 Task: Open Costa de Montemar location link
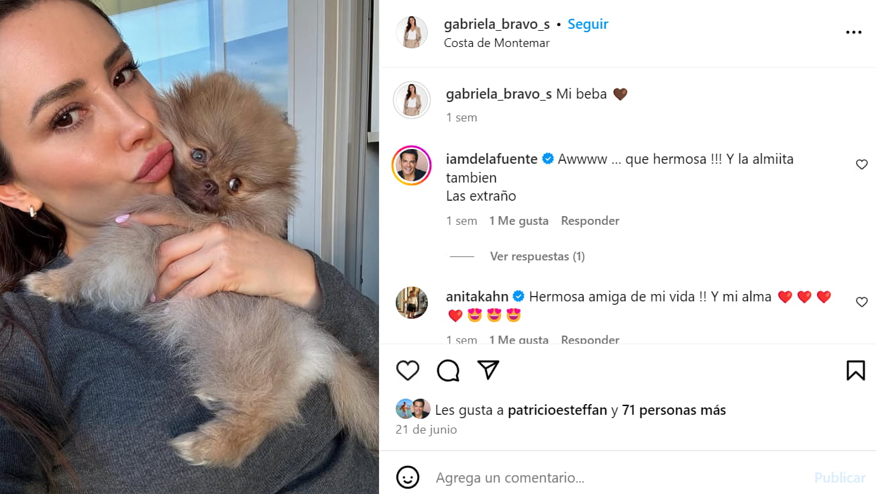tap(496, 43)
